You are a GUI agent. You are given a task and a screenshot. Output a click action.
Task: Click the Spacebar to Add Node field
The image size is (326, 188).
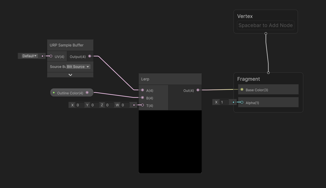coord(266,25)
